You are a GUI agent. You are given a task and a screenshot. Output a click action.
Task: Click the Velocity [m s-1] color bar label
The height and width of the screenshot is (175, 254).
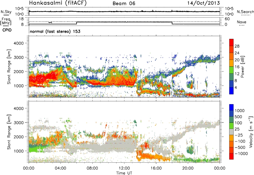tap(251, 132)
